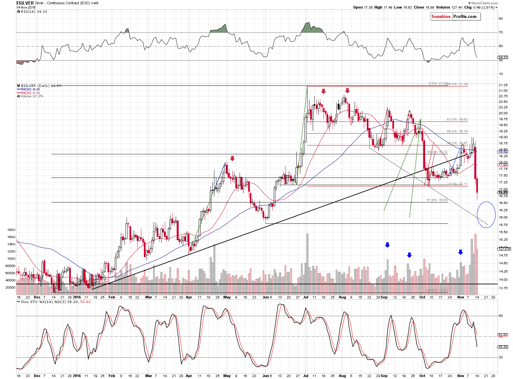The image size is (513, 379).
Task: Click the © StockCharts.com credit
Action: click(482, 3)
